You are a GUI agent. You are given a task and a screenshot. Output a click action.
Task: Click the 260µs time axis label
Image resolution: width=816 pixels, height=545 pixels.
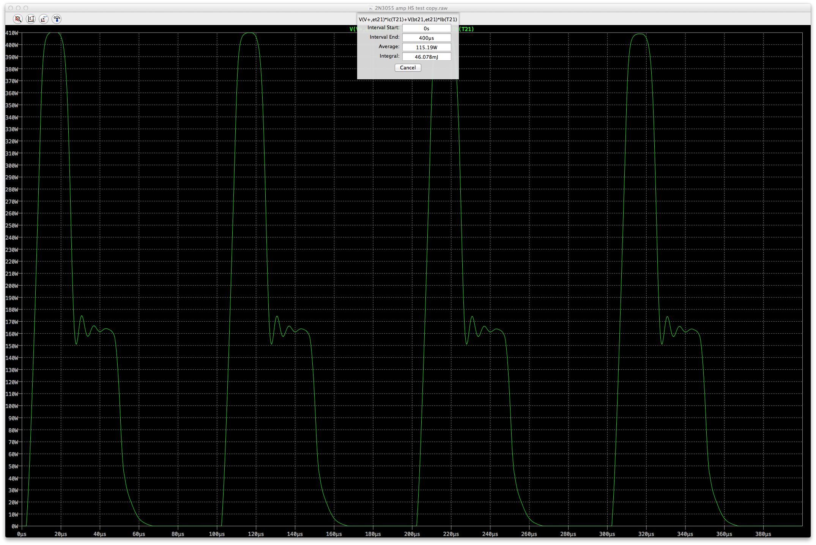click(x=529, y=534)
